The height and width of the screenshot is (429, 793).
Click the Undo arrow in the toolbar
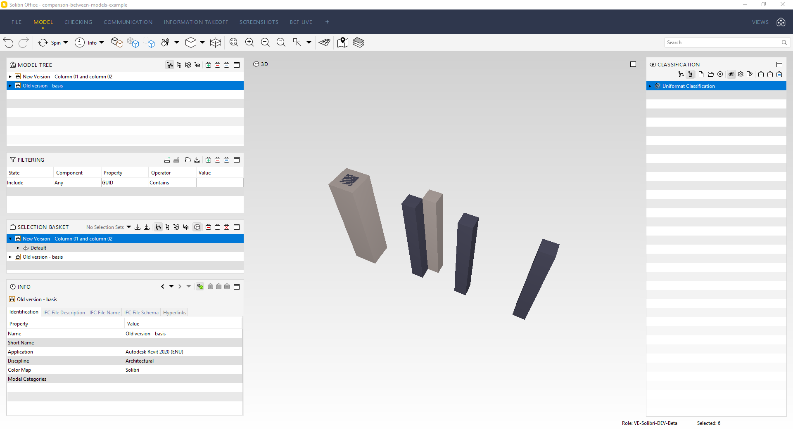tap(8, 42)
